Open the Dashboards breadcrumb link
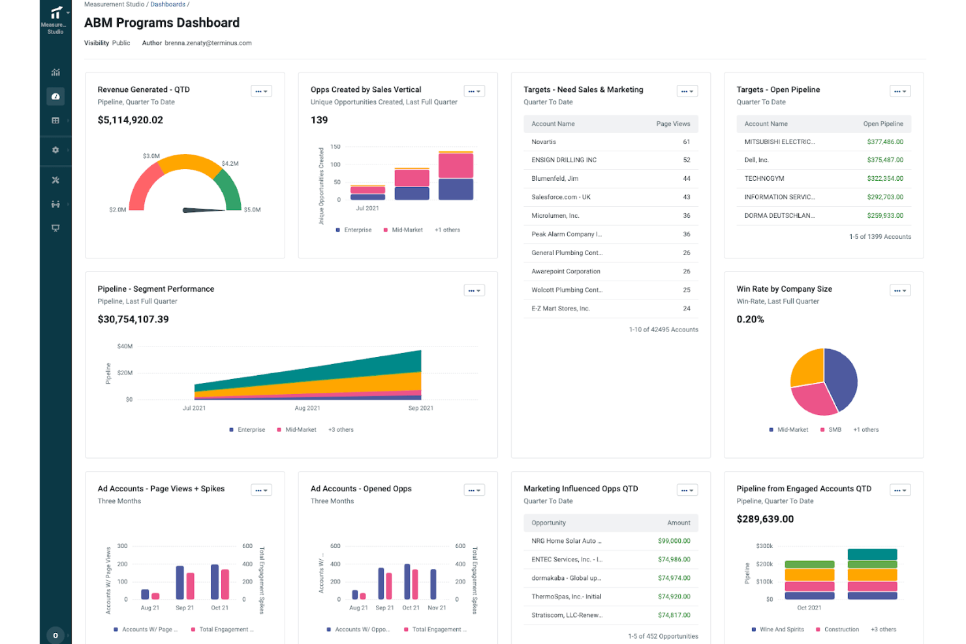The width and height of the screenshot is (966, 644). point(168,5)
